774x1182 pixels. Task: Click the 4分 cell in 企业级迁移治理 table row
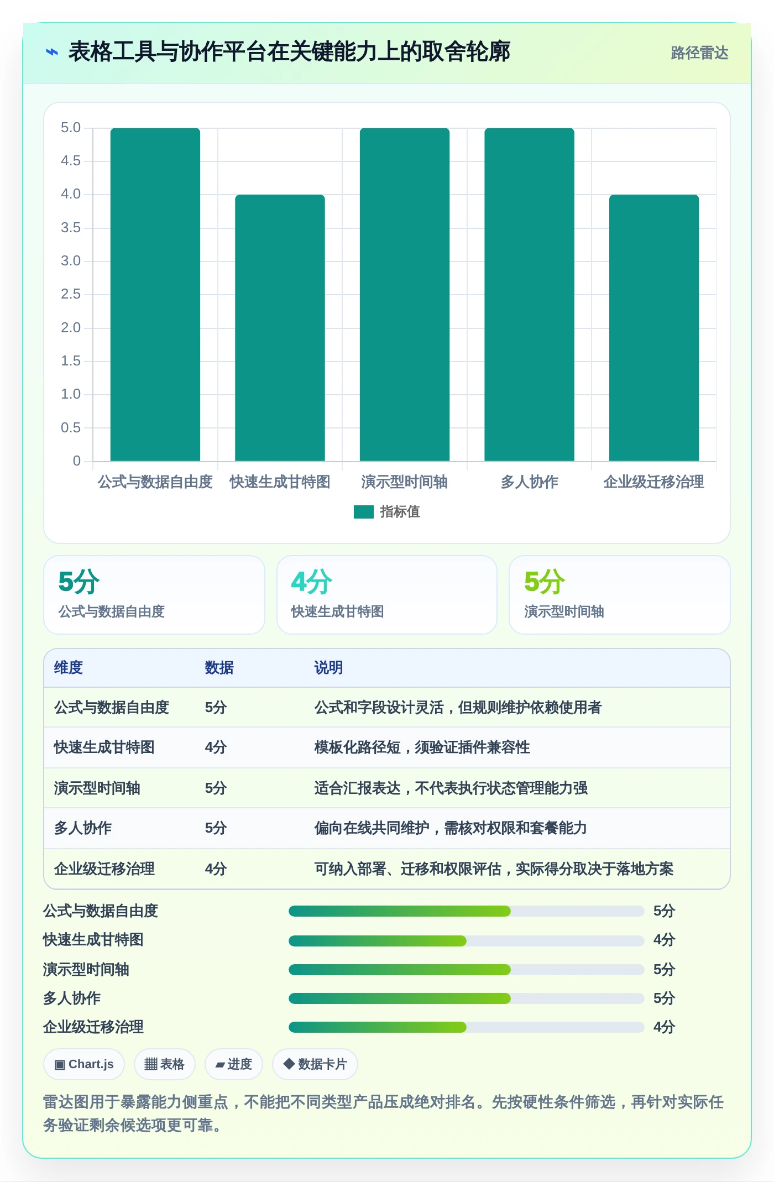click(x=216, y=869)
